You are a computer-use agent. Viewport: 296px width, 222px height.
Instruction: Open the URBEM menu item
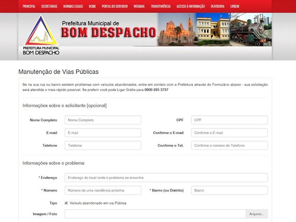[x=234, y=6]
